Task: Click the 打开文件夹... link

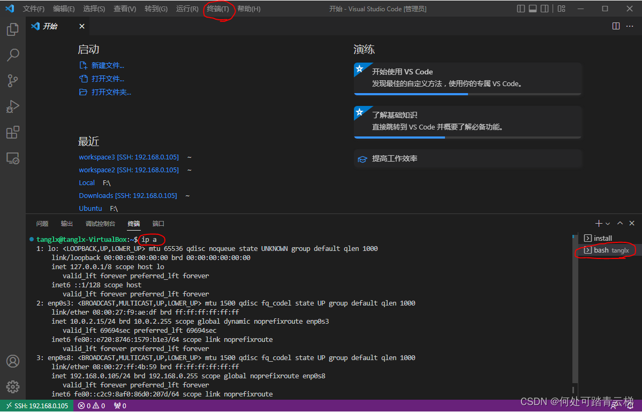Action: tap(111, 92)
